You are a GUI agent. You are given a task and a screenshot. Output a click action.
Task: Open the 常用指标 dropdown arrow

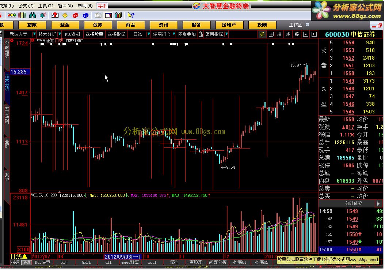click(x=226, y=34)
